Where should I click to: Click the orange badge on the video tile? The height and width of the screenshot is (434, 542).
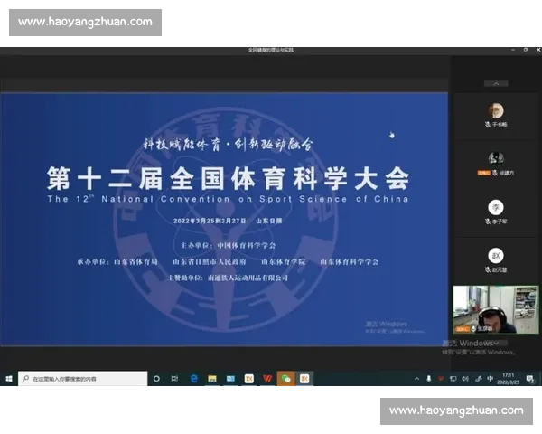click(x=463, y=329)
